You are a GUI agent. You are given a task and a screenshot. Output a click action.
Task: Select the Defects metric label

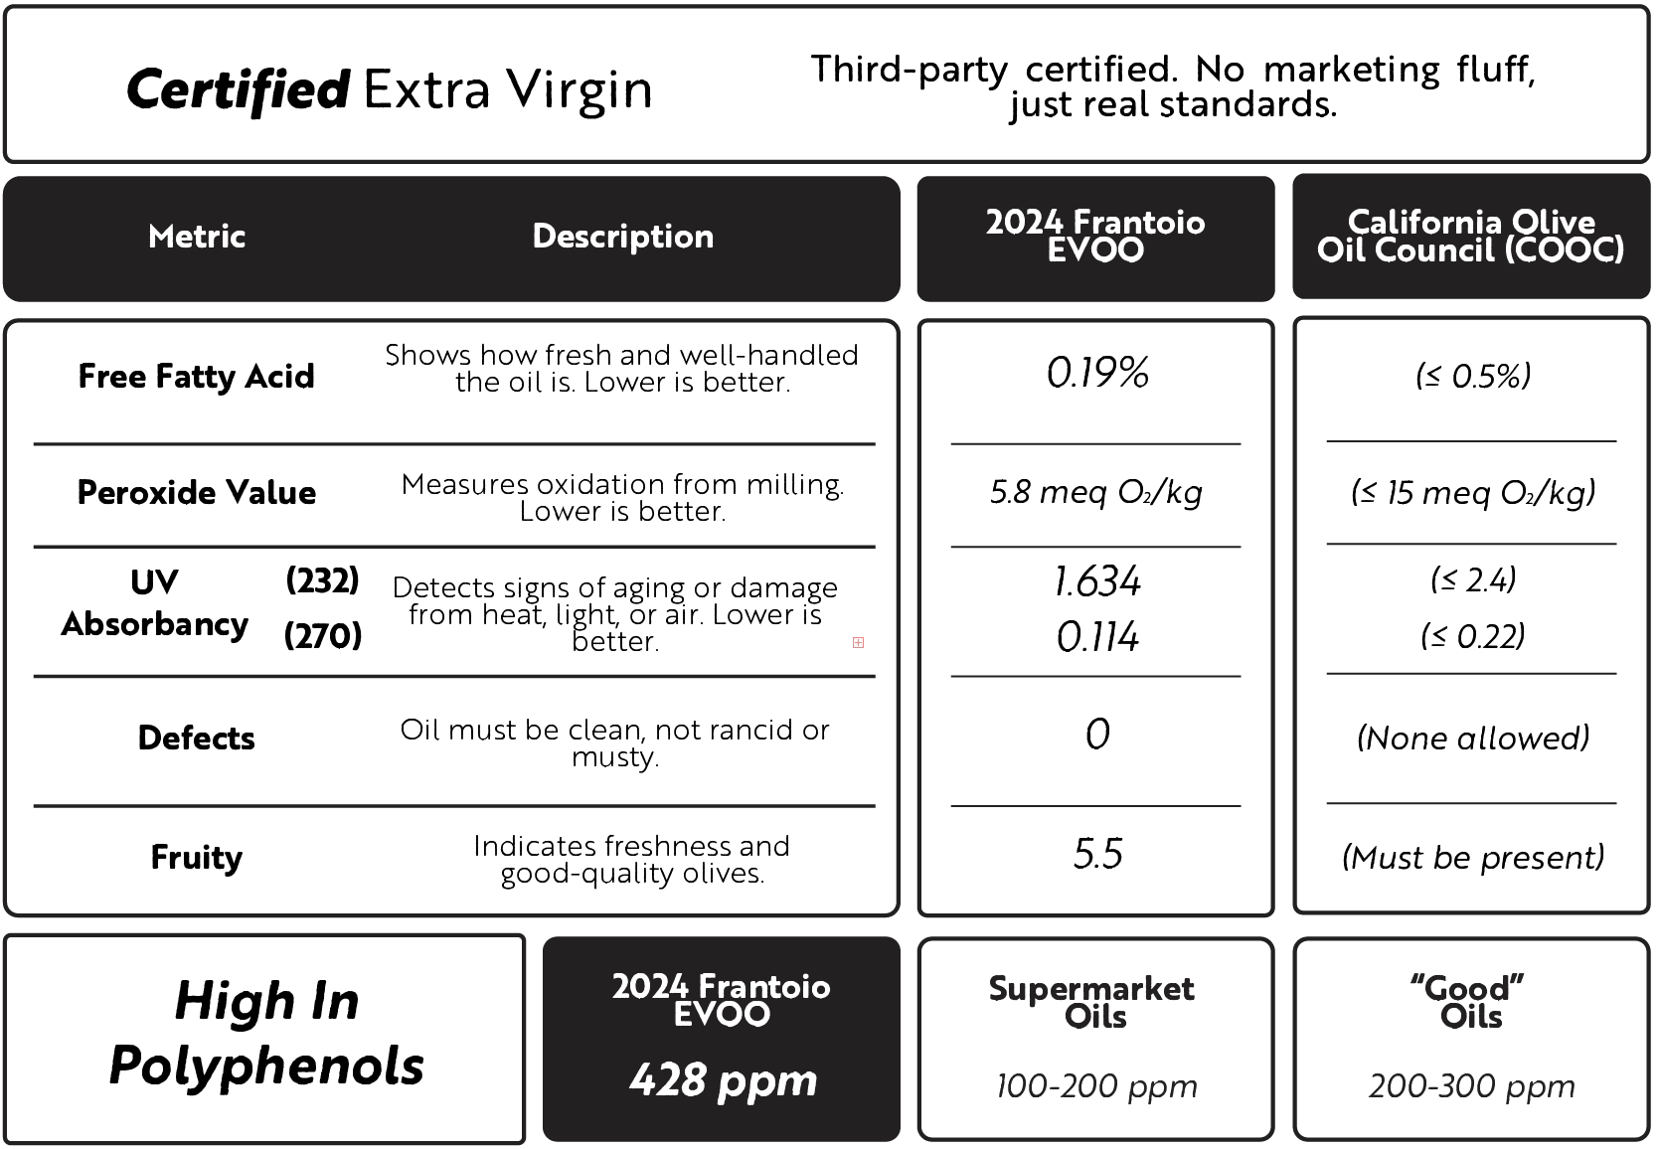197,739
